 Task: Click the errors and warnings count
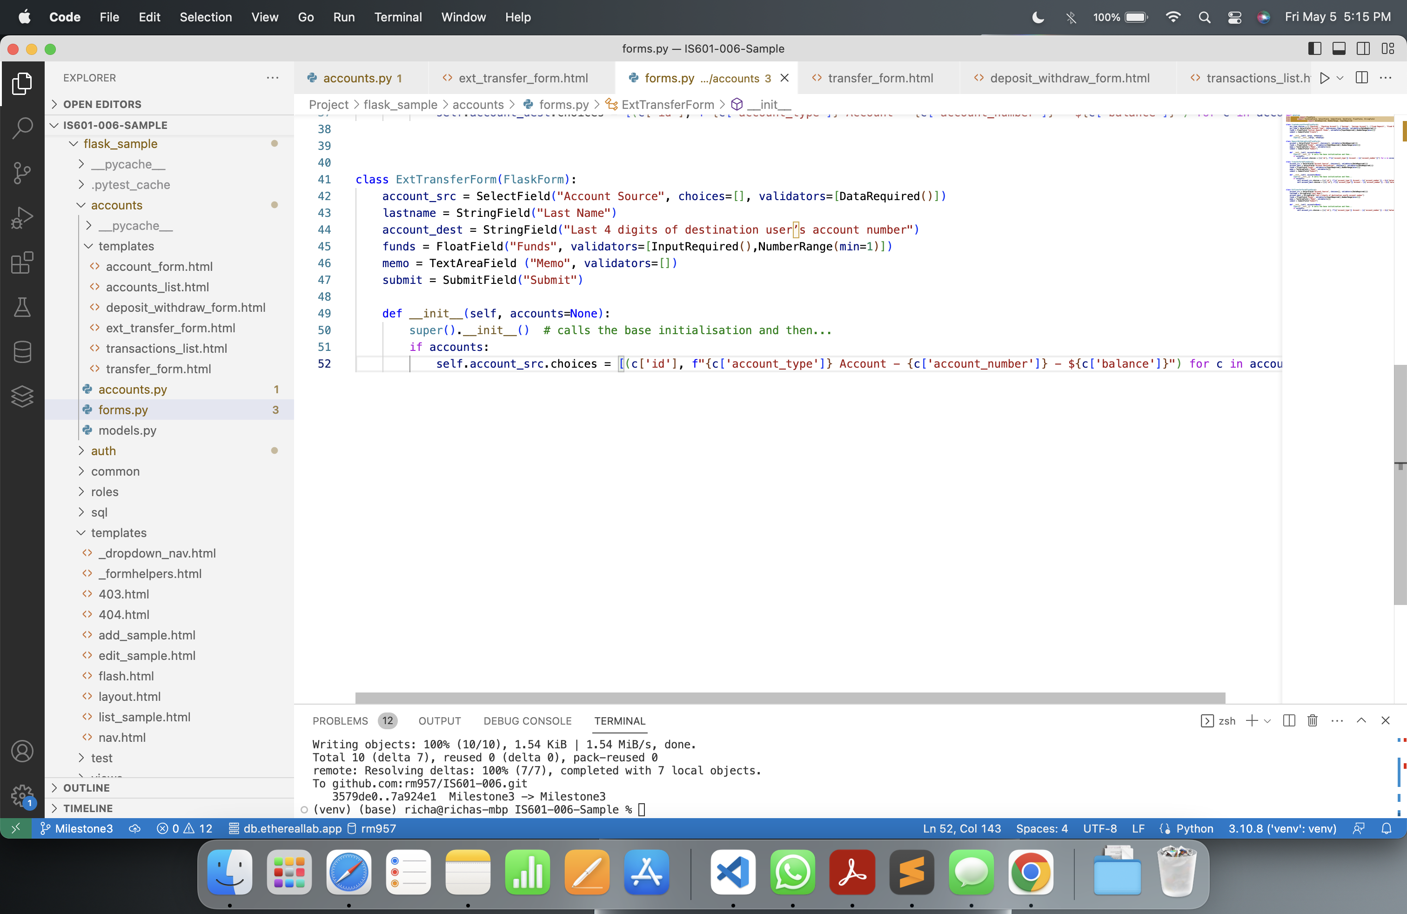(184, 829)
